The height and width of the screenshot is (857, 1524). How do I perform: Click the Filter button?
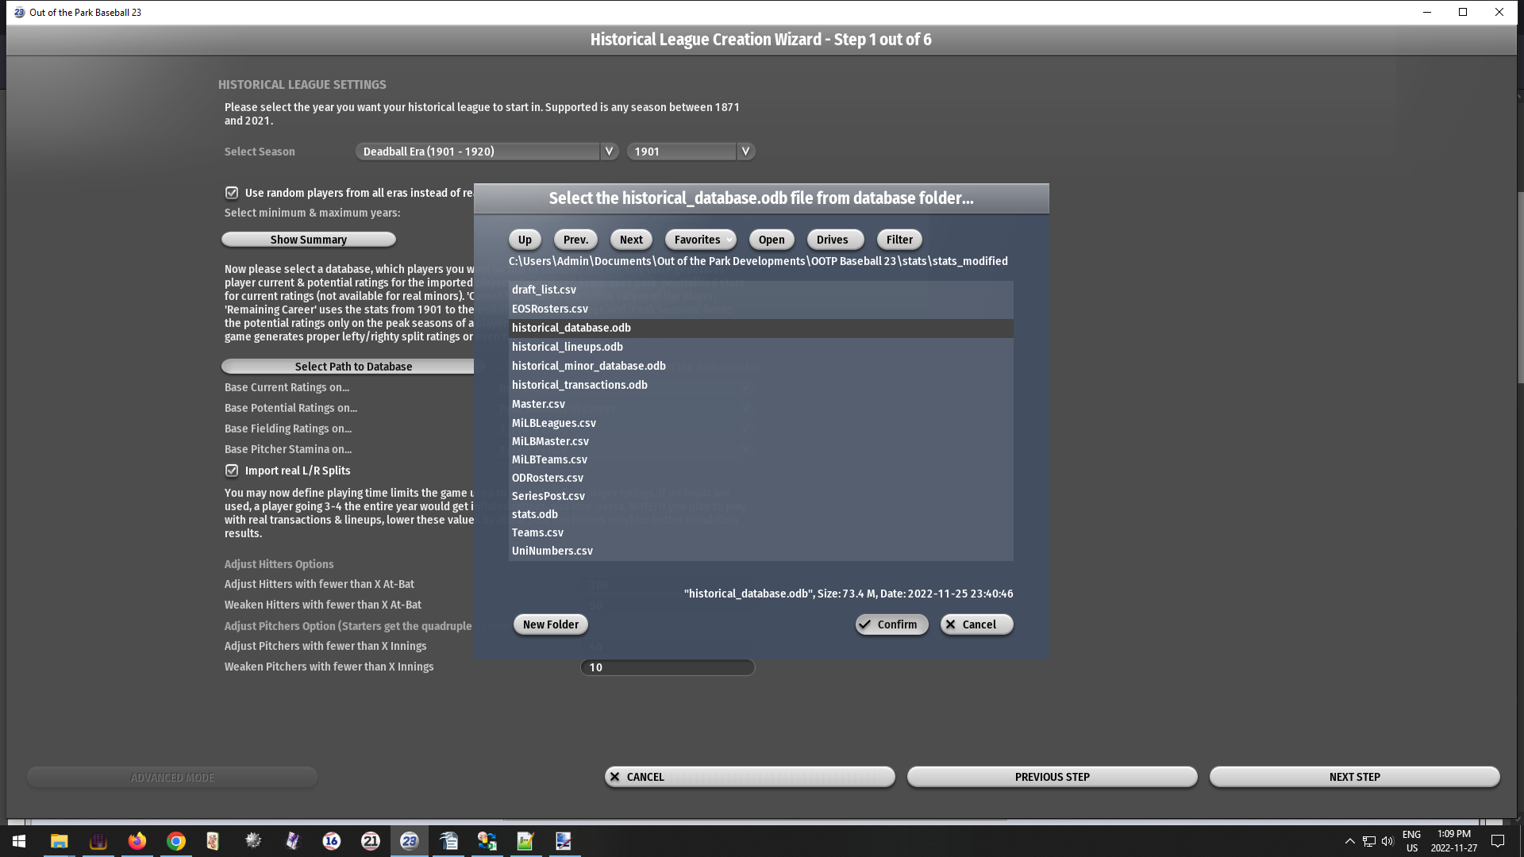(899, 240)
